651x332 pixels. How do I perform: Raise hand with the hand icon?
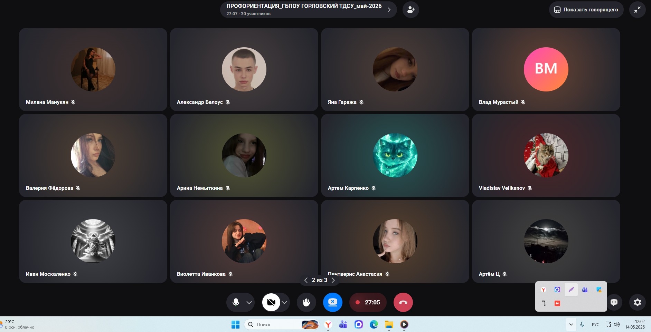(x=306, y=302)
